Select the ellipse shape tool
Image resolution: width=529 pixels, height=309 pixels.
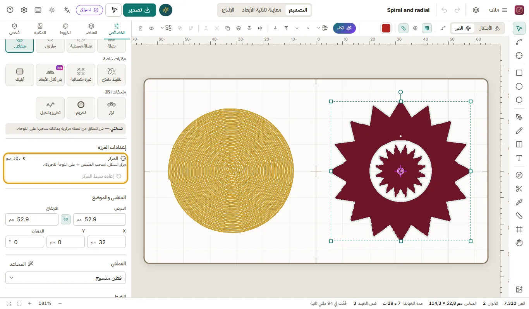pyautogui.click(x=519, y=87)
